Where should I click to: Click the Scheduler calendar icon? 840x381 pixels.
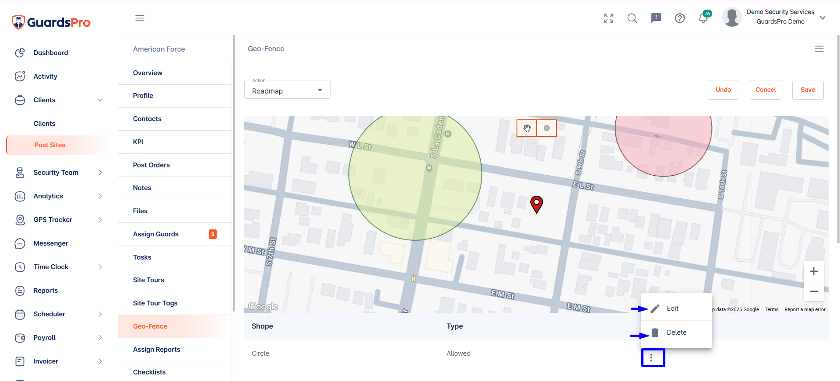pos(20,314)
